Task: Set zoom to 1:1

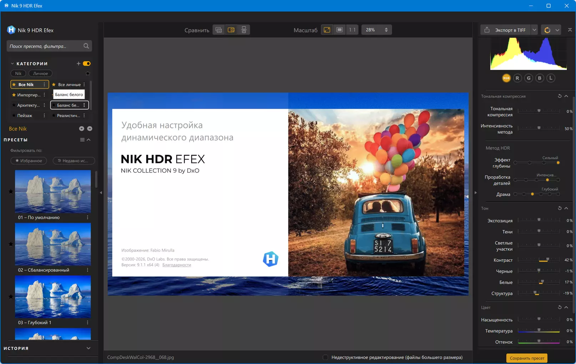Action: point(352,30)
